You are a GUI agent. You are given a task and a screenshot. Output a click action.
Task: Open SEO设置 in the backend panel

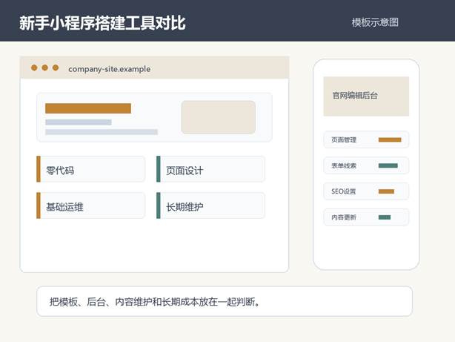point(366,191)
